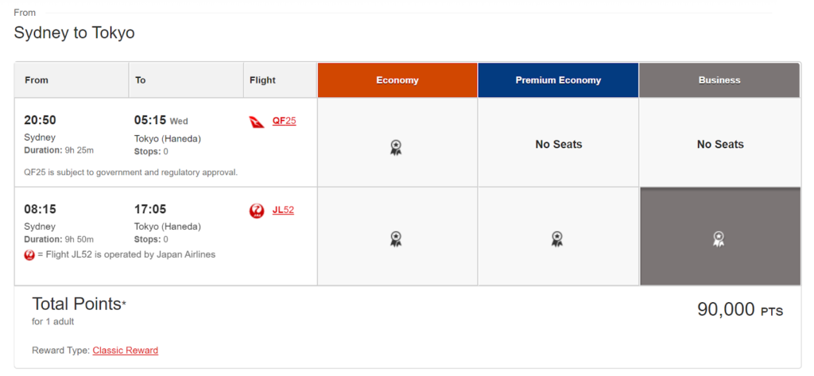Select JL52 Economy reward seat icon

(396, 239)
